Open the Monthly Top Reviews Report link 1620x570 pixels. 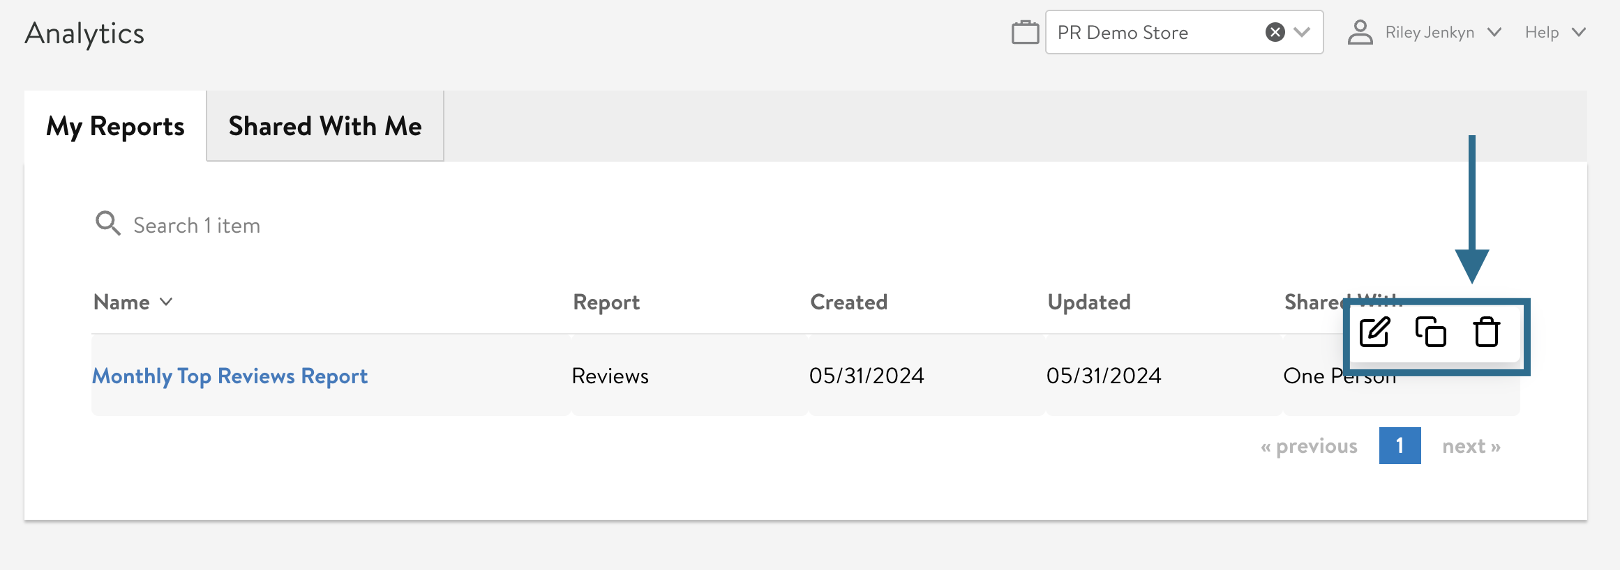[230, 376]
